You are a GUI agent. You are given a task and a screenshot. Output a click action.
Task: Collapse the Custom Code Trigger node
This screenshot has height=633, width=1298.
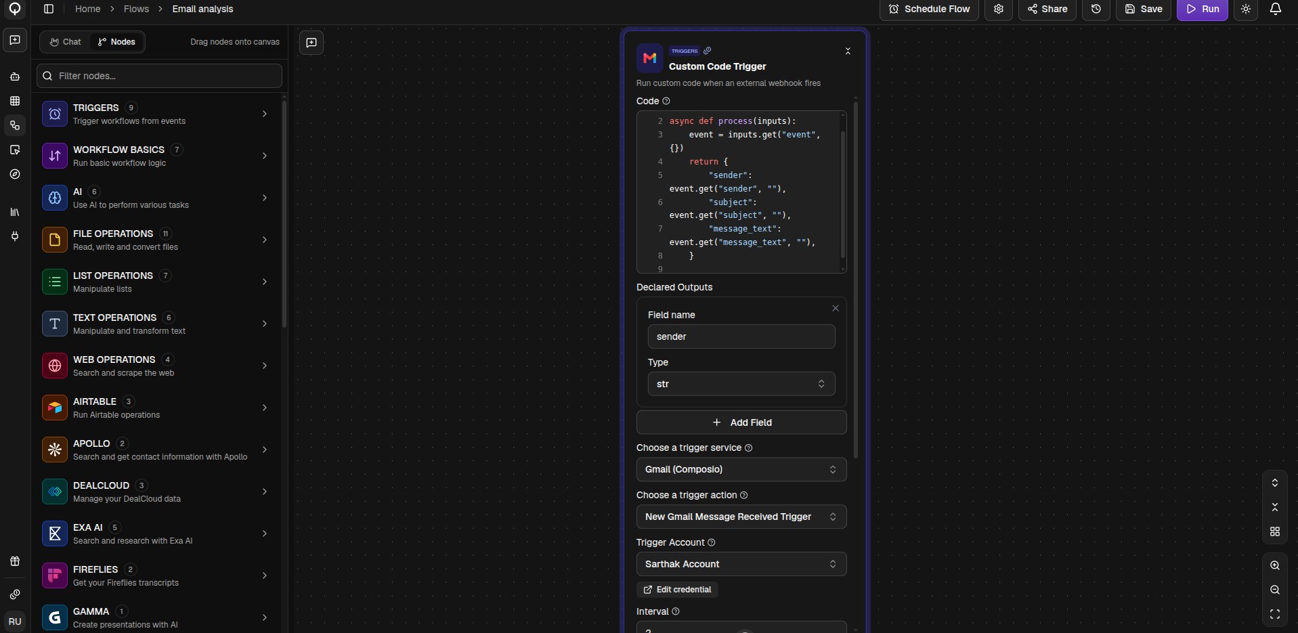(848, 51)
